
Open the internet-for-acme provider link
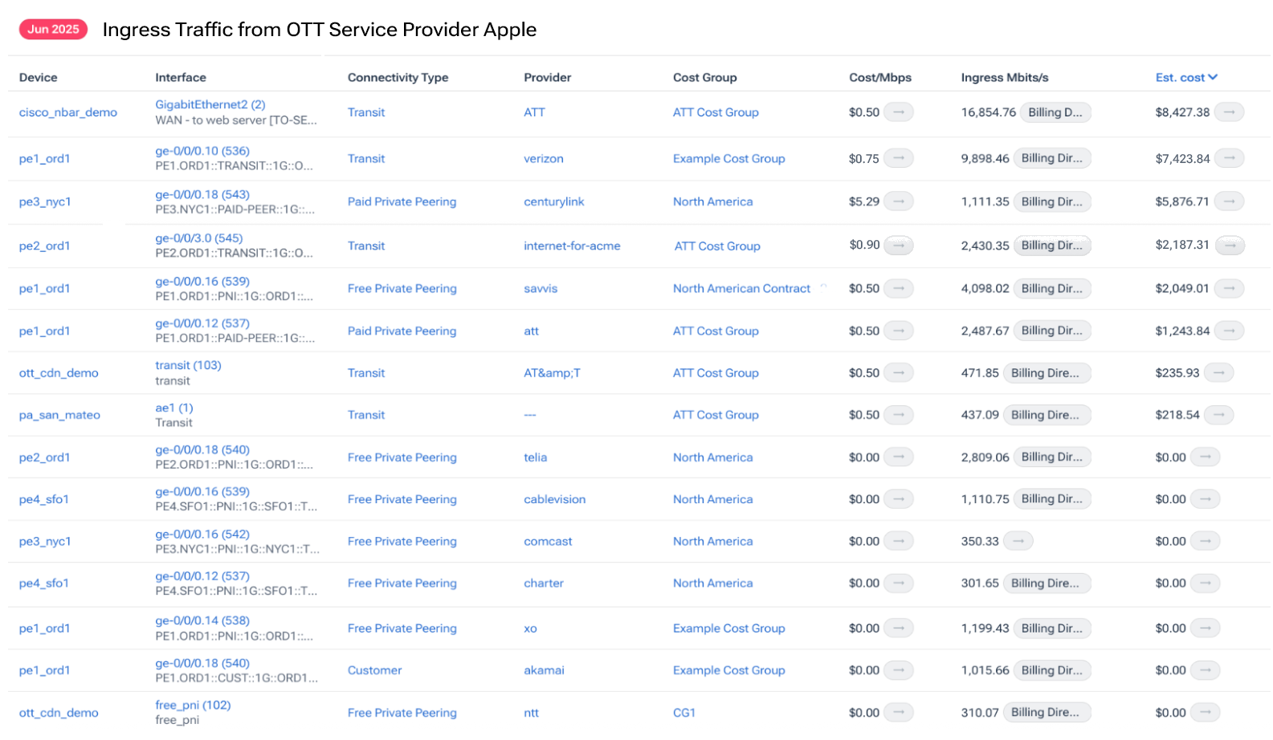click(572, 246)
